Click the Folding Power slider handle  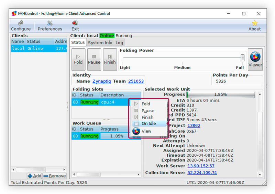(243, 58)
